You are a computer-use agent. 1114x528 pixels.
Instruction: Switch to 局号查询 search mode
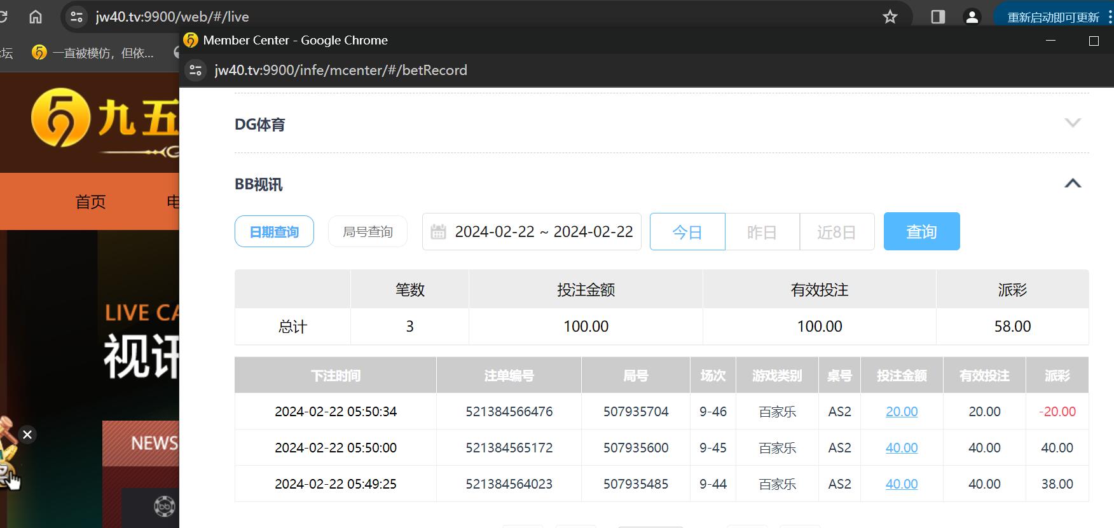[368, 231]
